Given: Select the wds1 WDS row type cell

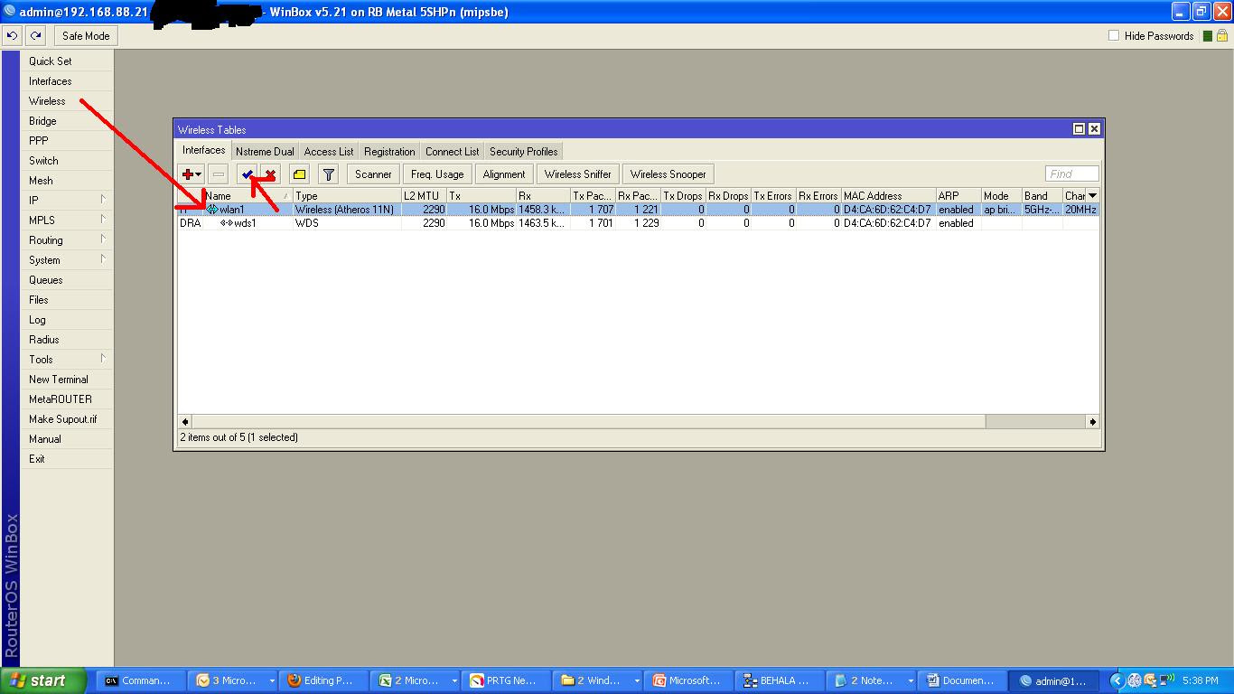Looking at the screenshot, I should tap(347, 223).
